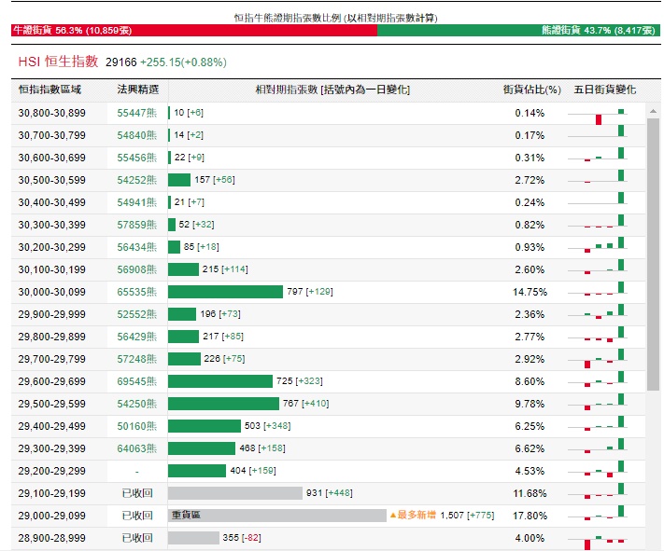Click the grey bar showing 931 [+448]

235,493
